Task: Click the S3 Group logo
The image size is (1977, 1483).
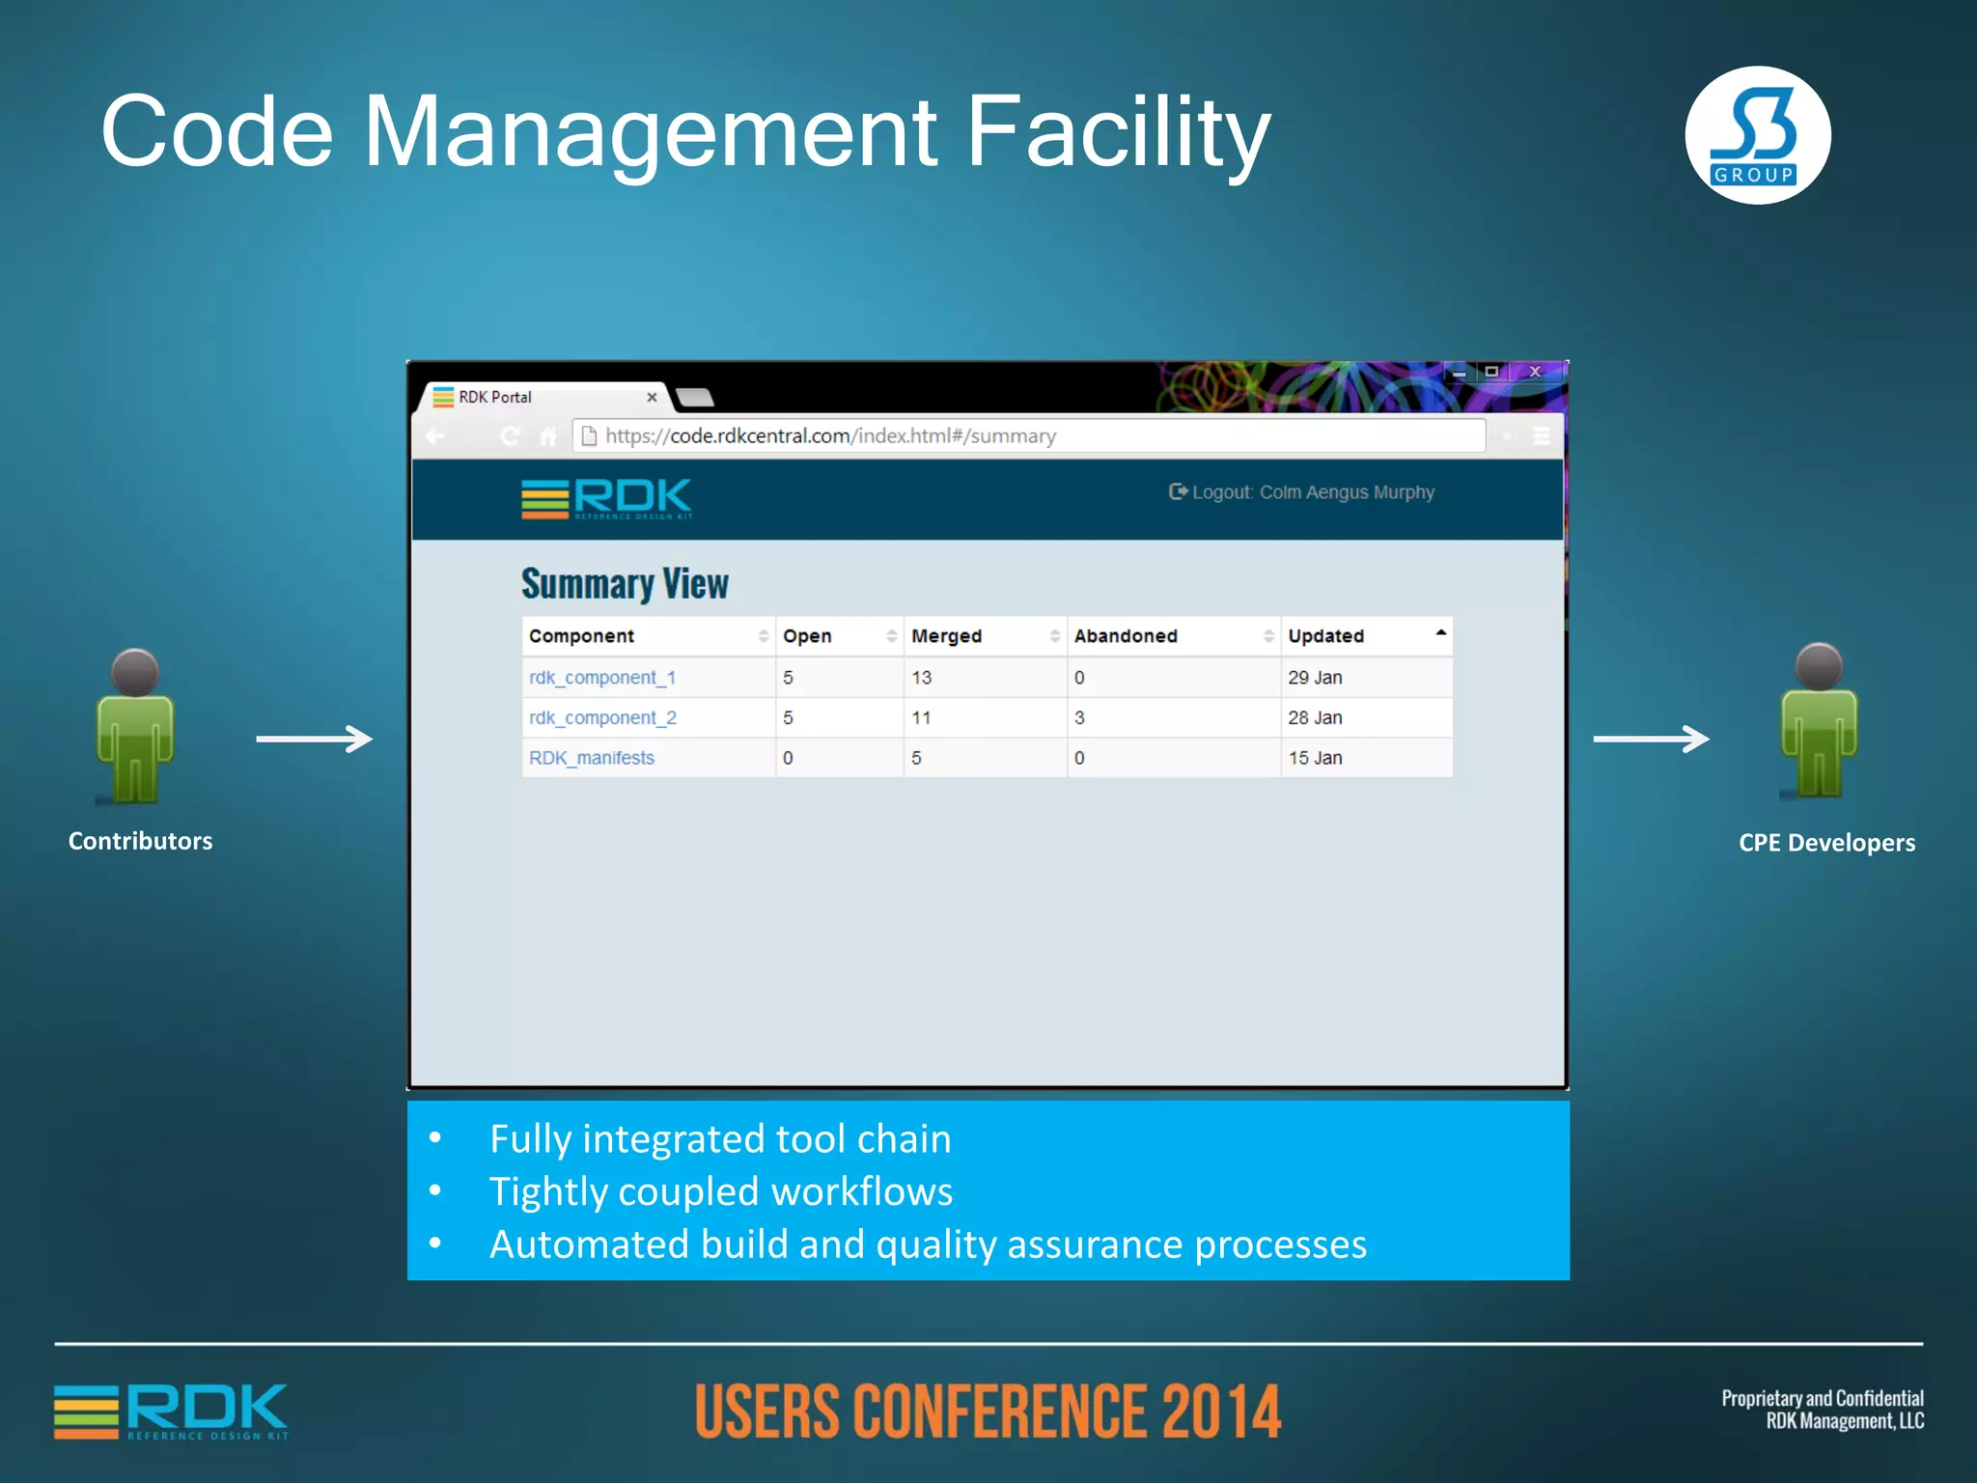Action: (x=1758, y=135)
